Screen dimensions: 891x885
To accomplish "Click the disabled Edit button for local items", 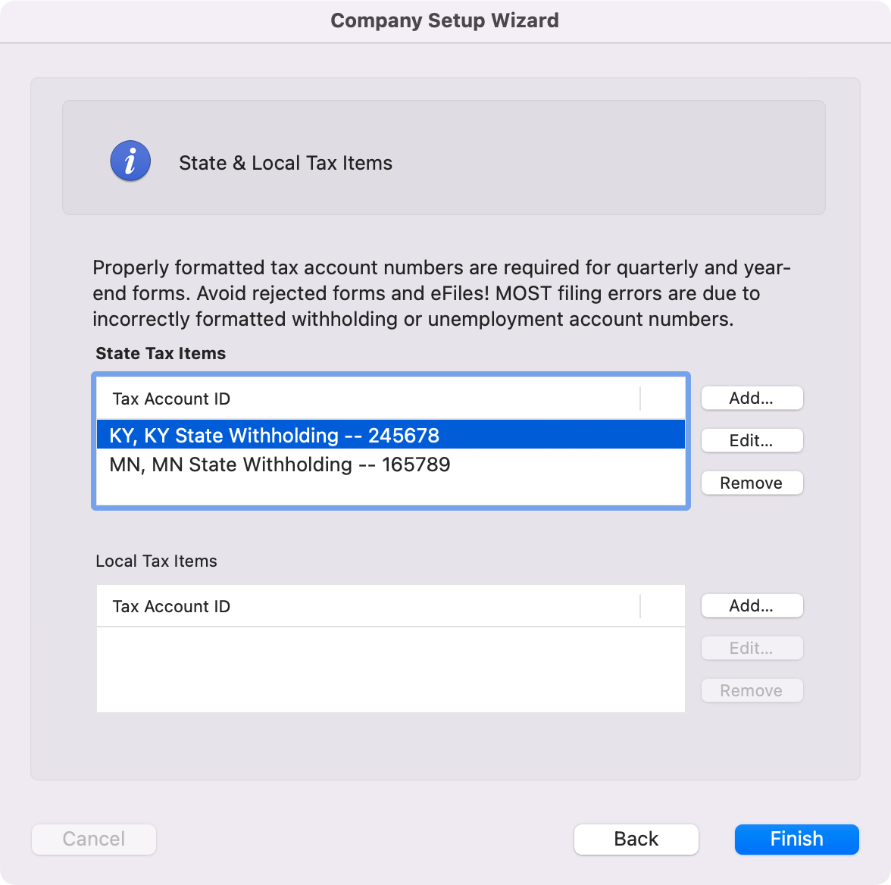I will click(752, 649).
